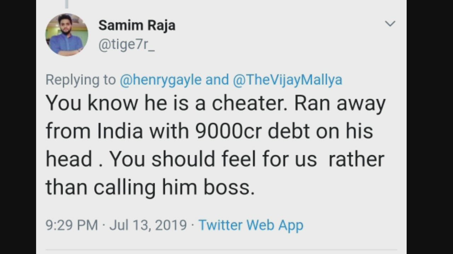
Task: Click the word "debt" in the tweet
Action: 289,131
